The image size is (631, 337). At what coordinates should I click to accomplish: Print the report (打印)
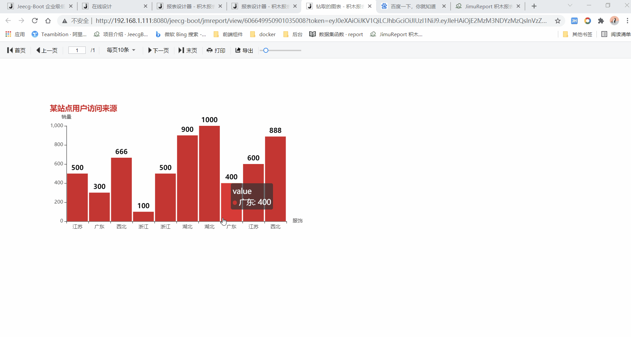click(x=216, y=50)
